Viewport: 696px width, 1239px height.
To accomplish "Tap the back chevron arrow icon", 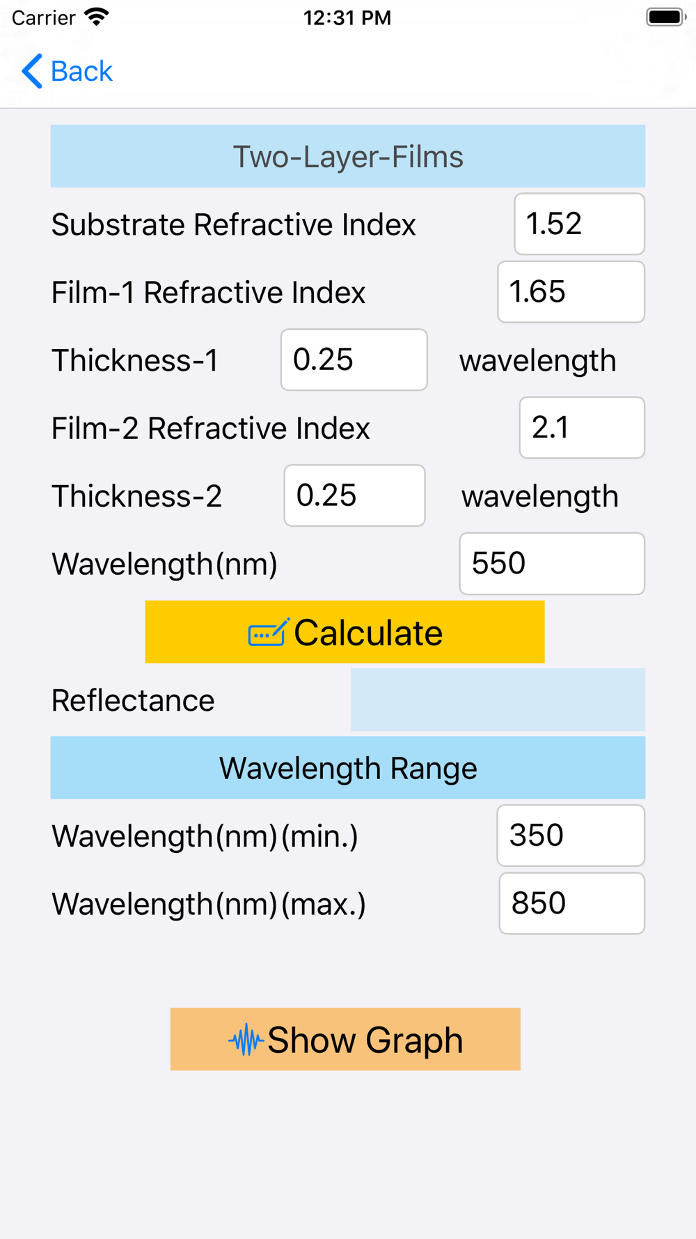I will tap(32, 71).
